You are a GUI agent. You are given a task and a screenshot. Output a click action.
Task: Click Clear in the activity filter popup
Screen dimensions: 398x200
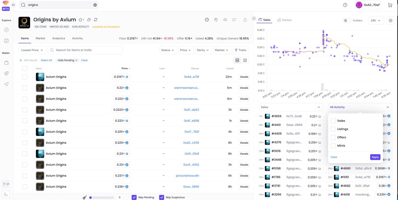point(334,157)
